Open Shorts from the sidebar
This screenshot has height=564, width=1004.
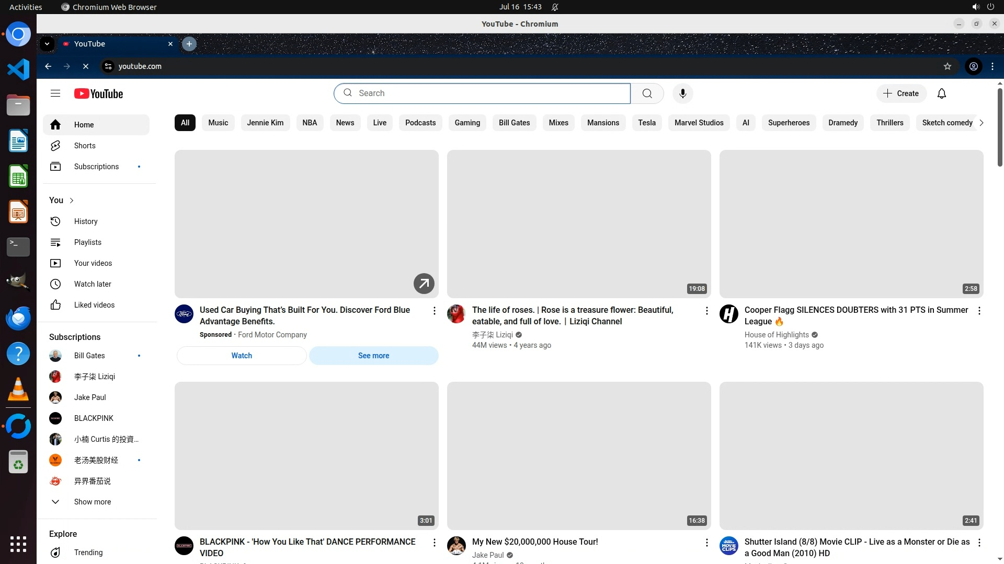[84, 146]
